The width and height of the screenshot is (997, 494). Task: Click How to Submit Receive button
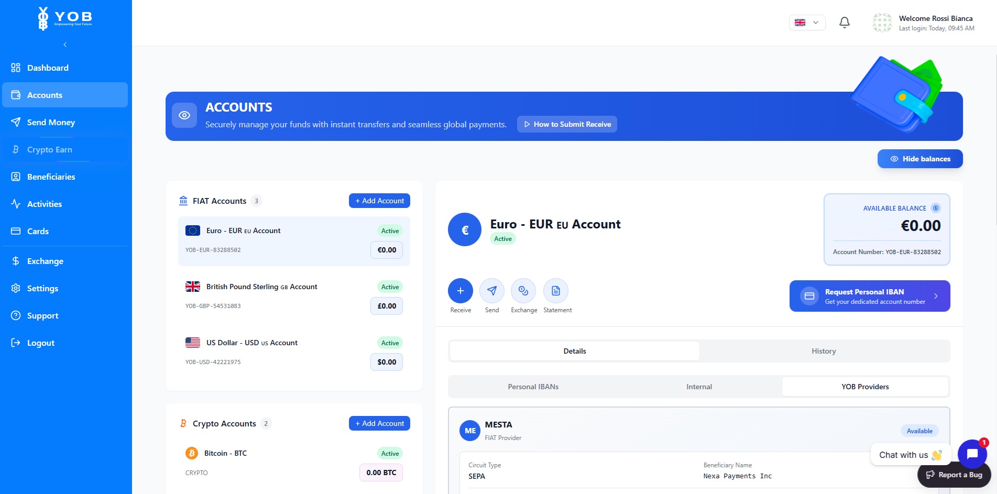(x=567, y=124)
